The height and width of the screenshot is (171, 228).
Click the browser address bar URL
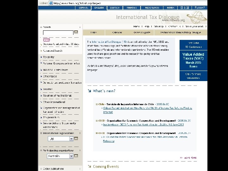[77, 3]
